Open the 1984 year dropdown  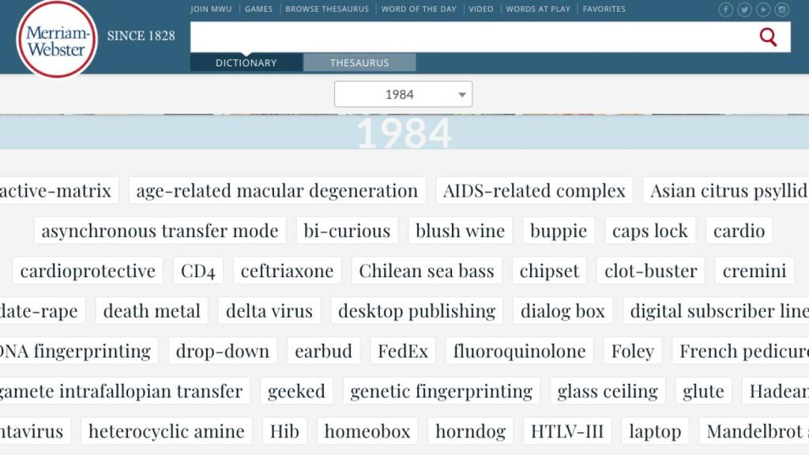[403, 94]
